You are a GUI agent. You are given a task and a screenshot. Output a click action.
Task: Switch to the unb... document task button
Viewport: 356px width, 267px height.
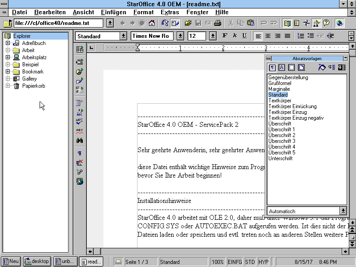[x=65, y=262]
